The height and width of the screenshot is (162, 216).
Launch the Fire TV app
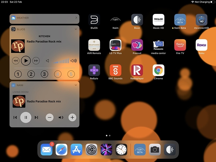click(180, 45)
